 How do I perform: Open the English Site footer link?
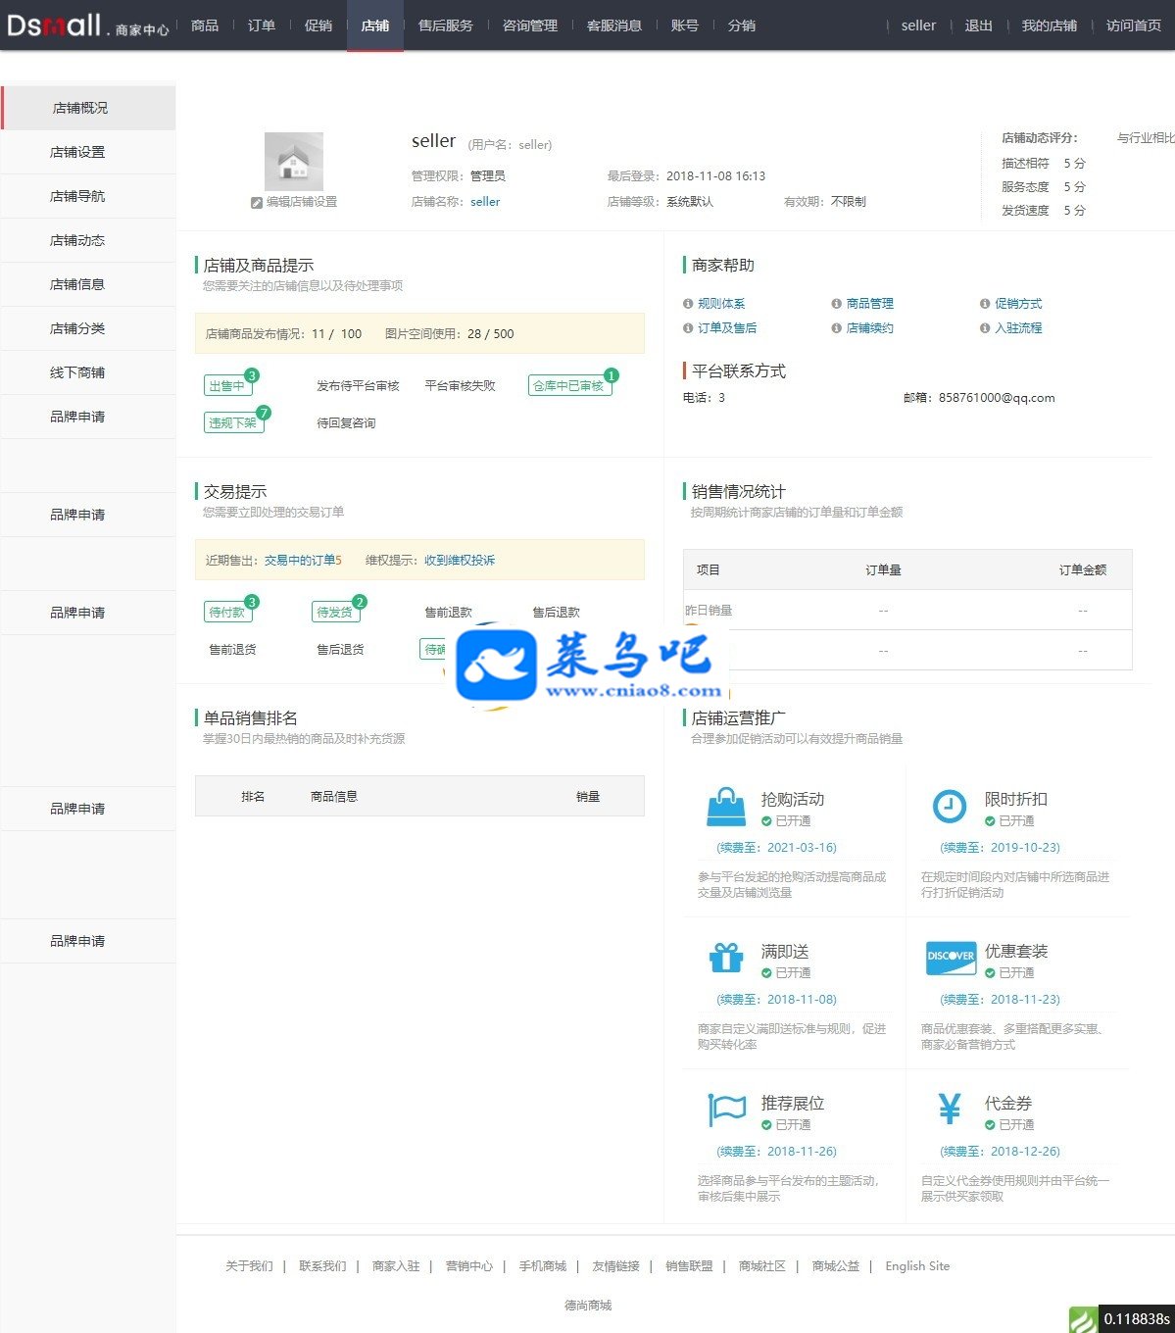[x=917, y=1266]
